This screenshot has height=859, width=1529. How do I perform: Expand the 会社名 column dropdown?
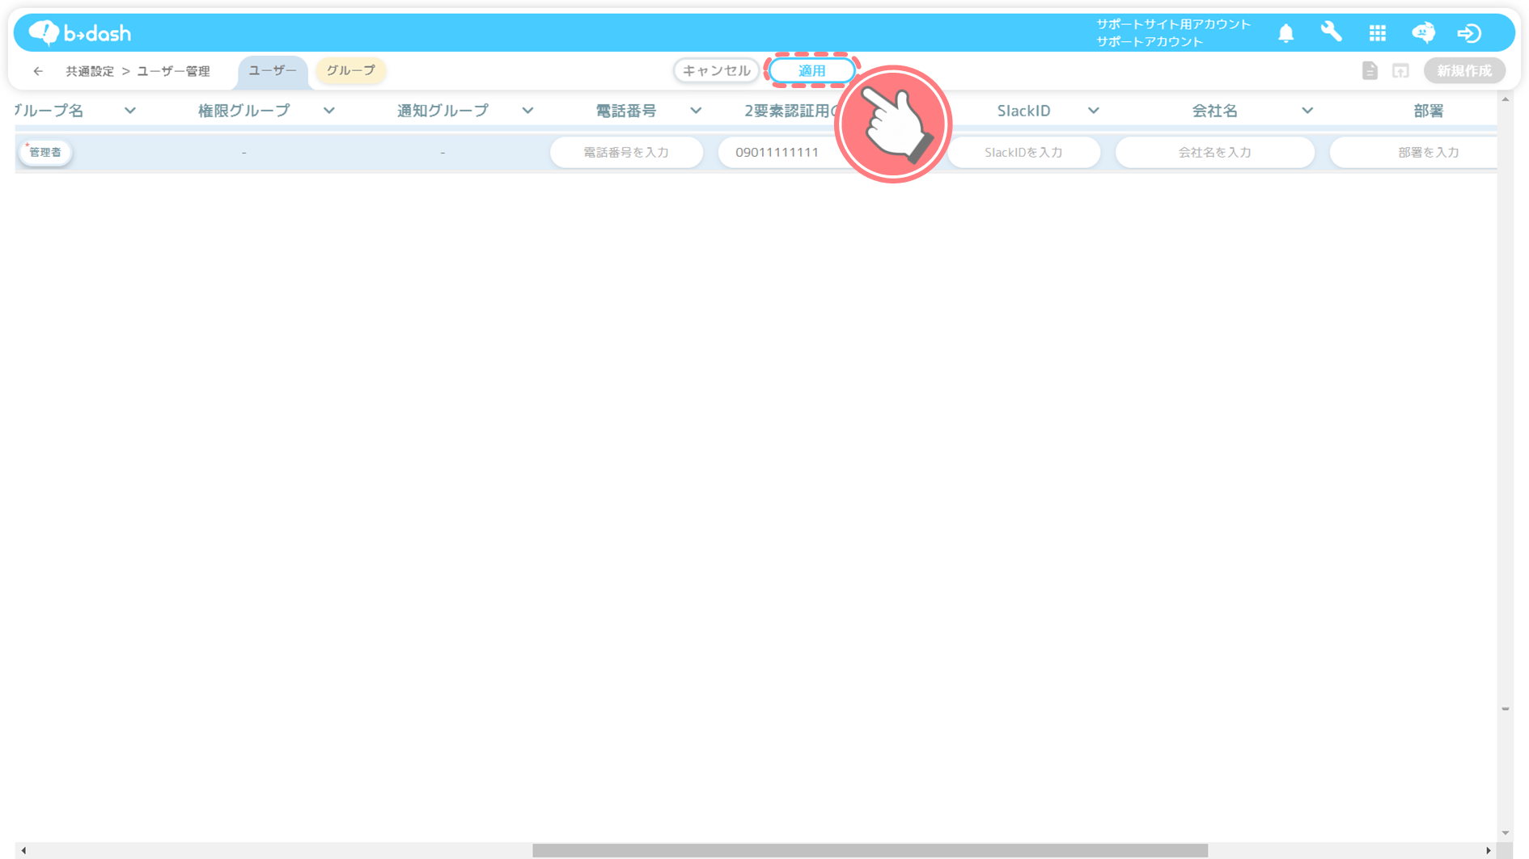coord(1307,111)
